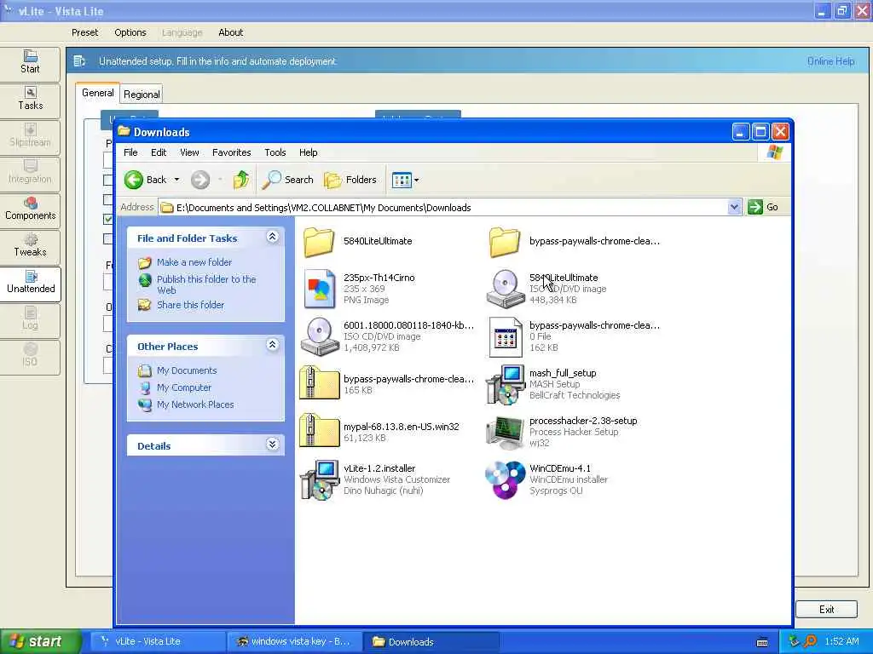
Task: Click the Up folder toolbar icon
Action: (x=241, y=180)
